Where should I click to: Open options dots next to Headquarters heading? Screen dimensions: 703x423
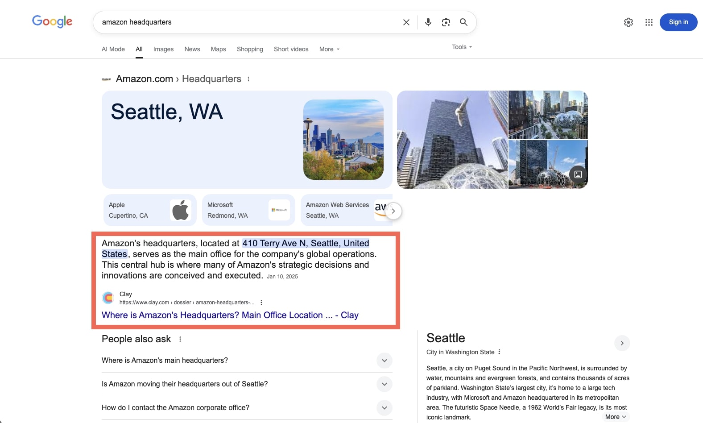(248, 79)
